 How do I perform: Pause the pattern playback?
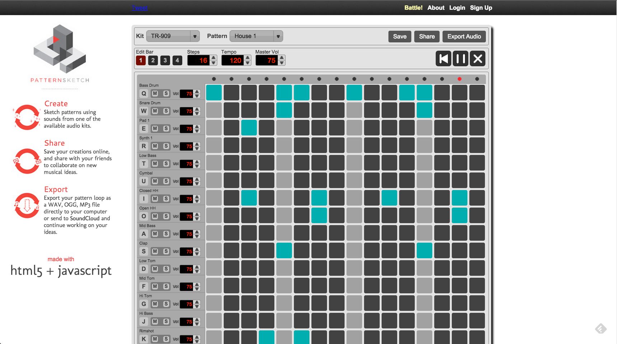(x=461, y=58)
